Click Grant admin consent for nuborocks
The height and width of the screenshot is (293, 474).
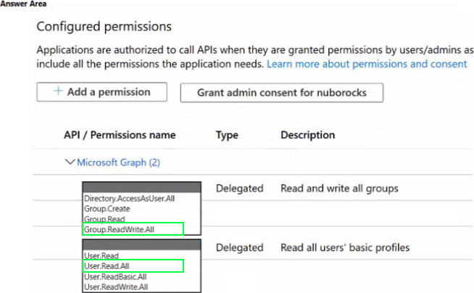(281, 93)
